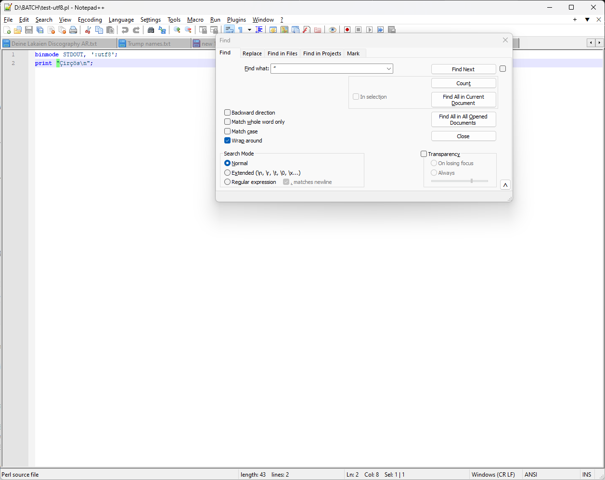Image resolution: width=605 pixels, height=480 pixels.
Task: Enable the Match case checkbox
Action: 228,131
